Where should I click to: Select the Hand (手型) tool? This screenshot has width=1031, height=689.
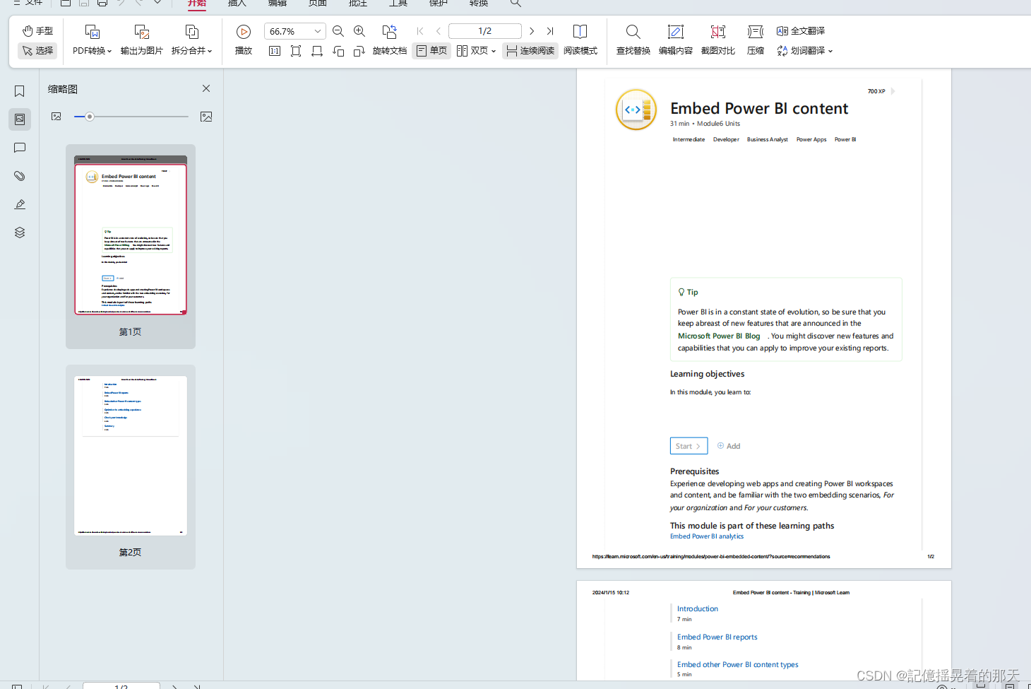click(38, 31)
